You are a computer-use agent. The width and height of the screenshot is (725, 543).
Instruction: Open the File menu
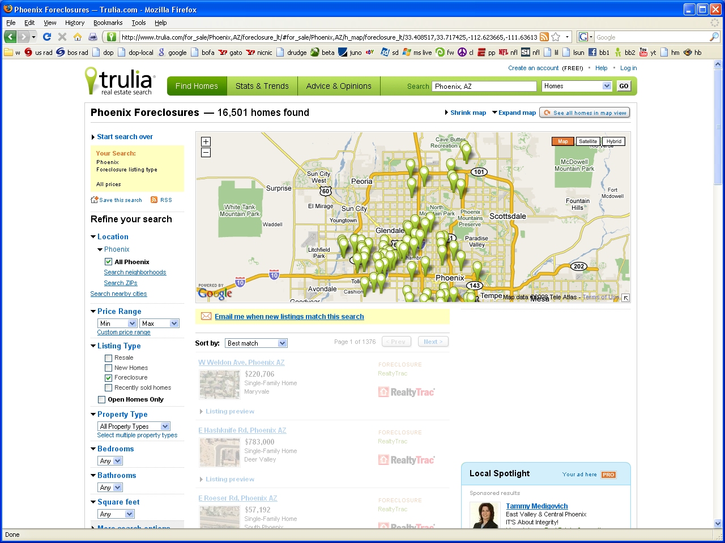click(x=11, y=23)
